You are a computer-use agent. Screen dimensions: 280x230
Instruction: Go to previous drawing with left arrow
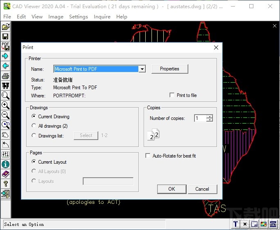click(x=6, y=66)
